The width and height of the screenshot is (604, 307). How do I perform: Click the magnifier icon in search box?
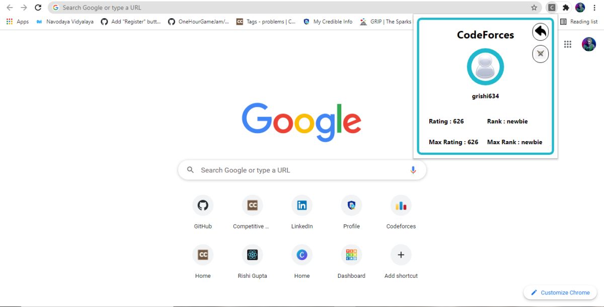190,170
